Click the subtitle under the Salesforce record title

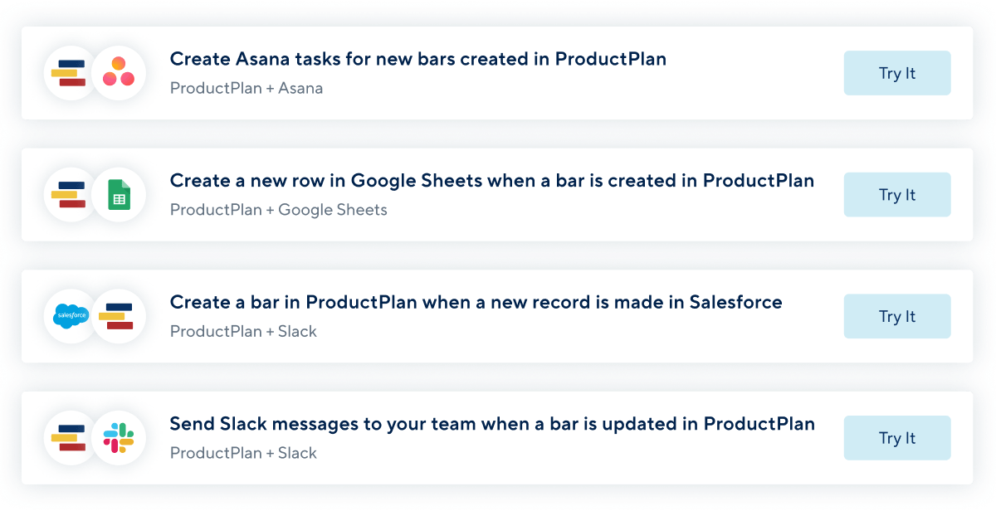click(x=243, y=332)
